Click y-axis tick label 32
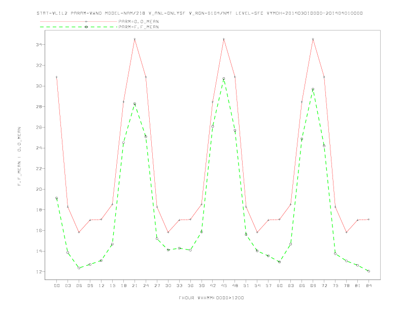Image resolution: width=402 pixels, height=311 pixels. tap(39, 65)
